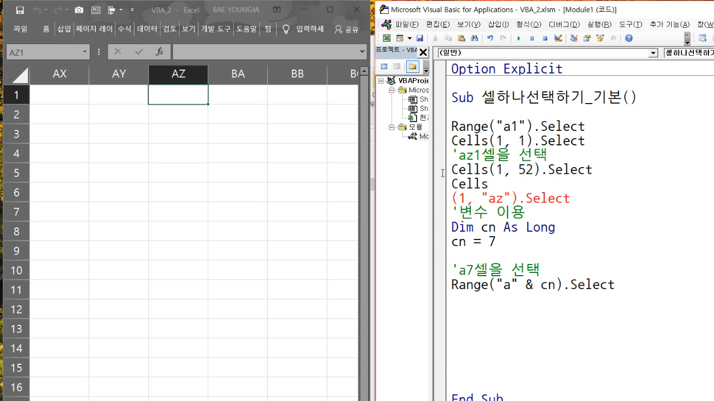This screenshot has width=714, height=401.
Task: Click Undo arrow in Excel title bar
Action: point(37,10)
